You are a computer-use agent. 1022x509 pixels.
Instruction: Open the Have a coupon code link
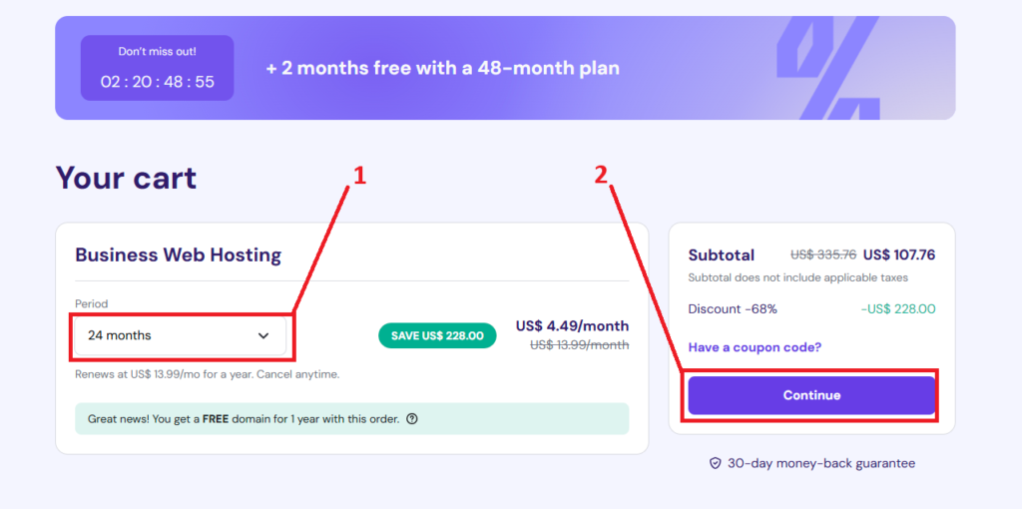755,347
